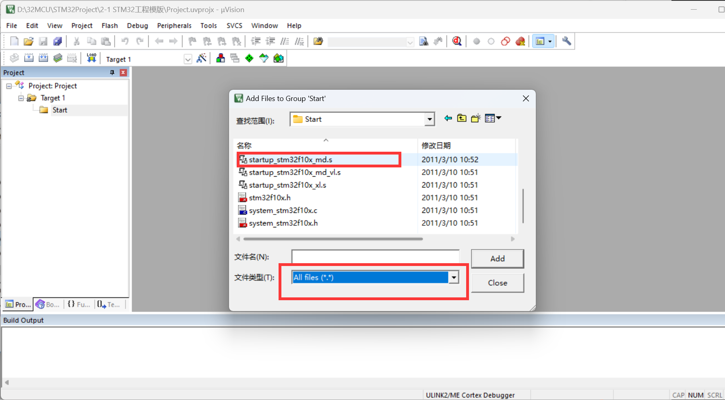725x400 pixels.
Task: Open the find text combo box dropdown
Action: (x=410, y=42)
